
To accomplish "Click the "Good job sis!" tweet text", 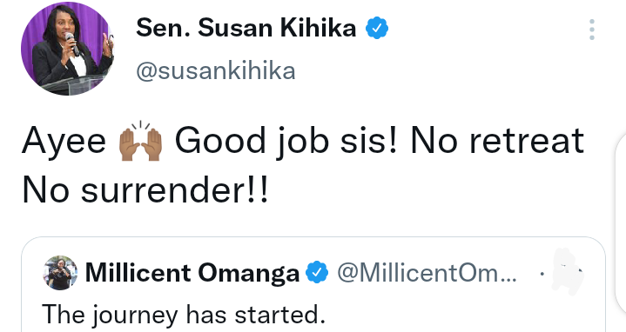I will [286, 141].
